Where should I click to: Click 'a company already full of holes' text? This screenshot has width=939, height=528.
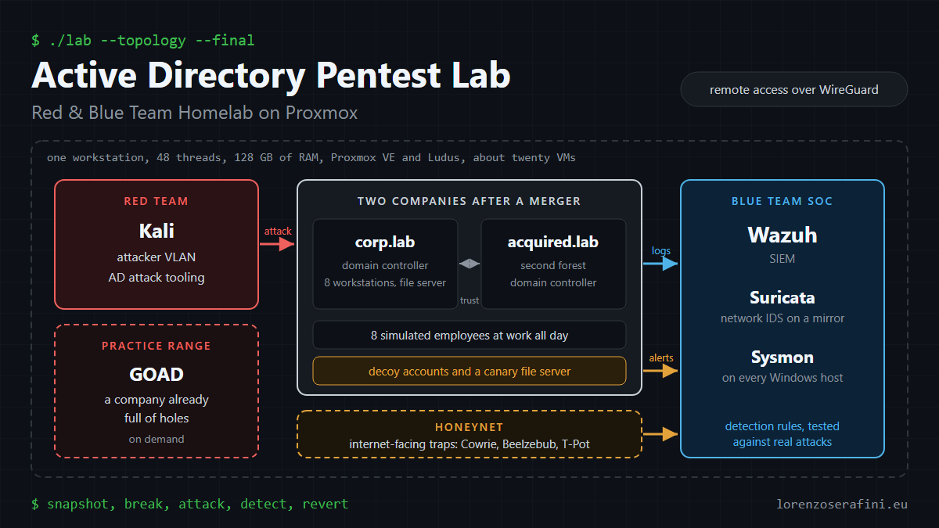[156, 409]
